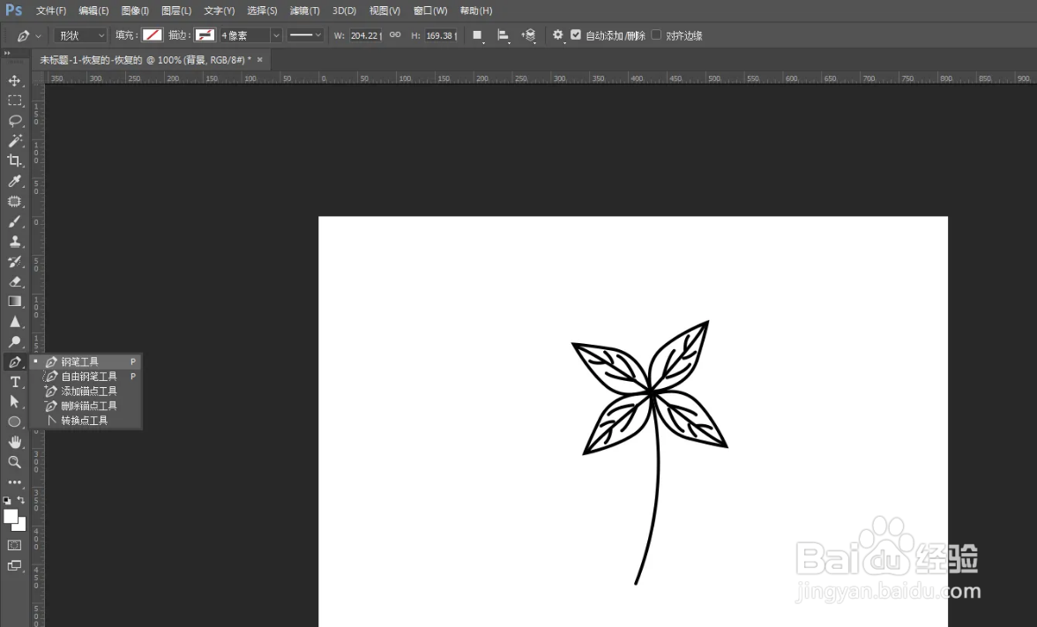Open the 编辑(E) menu
Screen dimensions: 1037x627
coord(93,11)
